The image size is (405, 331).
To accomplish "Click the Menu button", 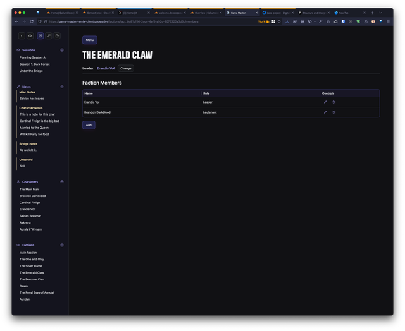I will click(x=90, y=40).
